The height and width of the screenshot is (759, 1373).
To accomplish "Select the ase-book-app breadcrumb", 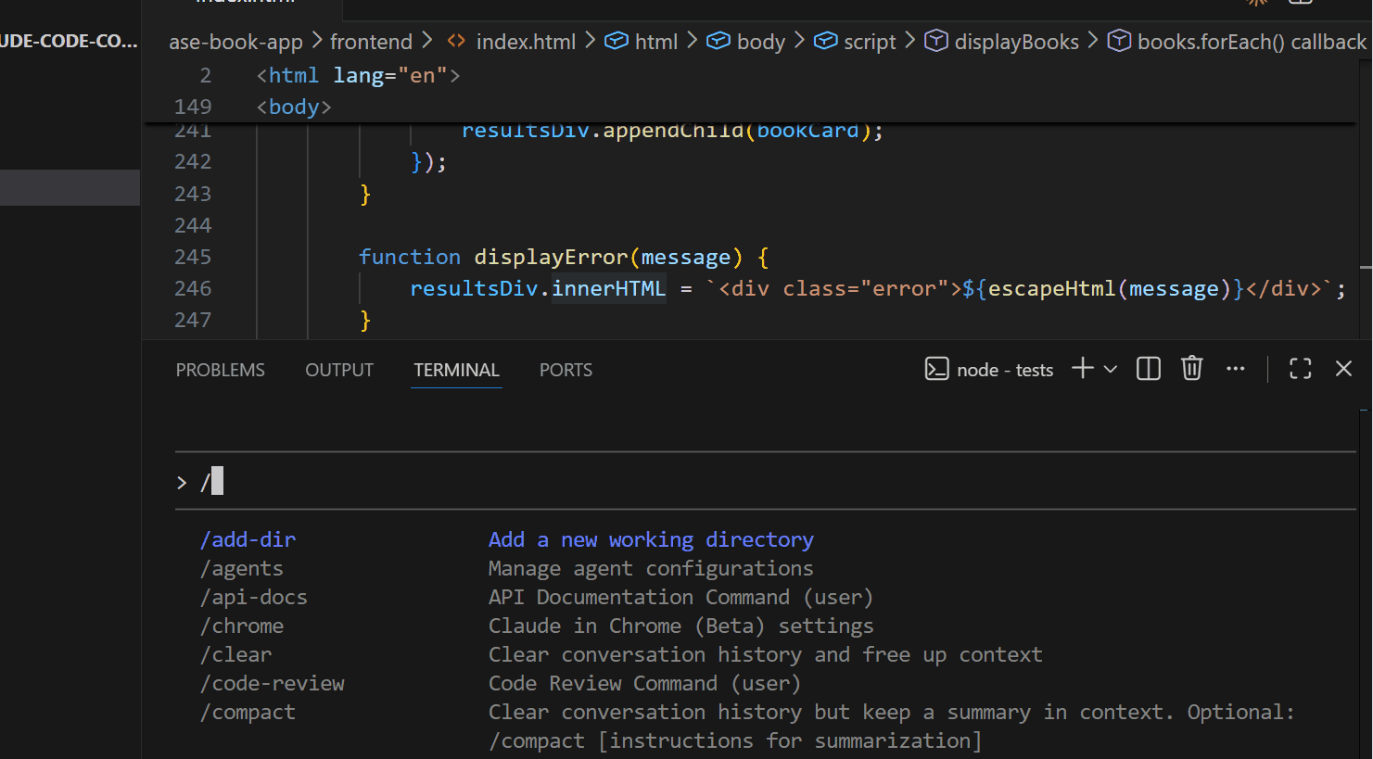I will [235, 42].
